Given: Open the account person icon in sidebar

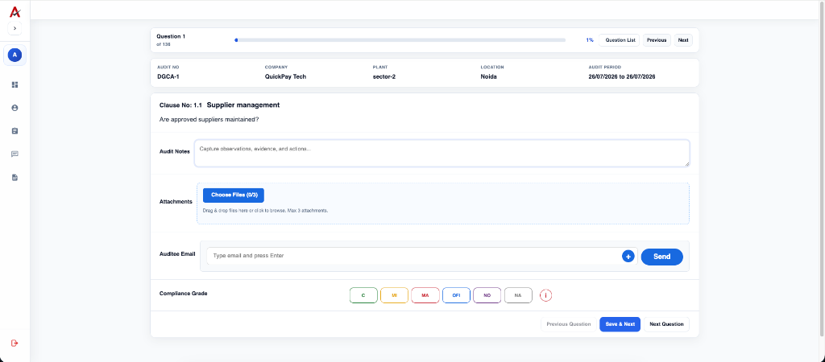Looking at the screenshot, I should (15, 108).
